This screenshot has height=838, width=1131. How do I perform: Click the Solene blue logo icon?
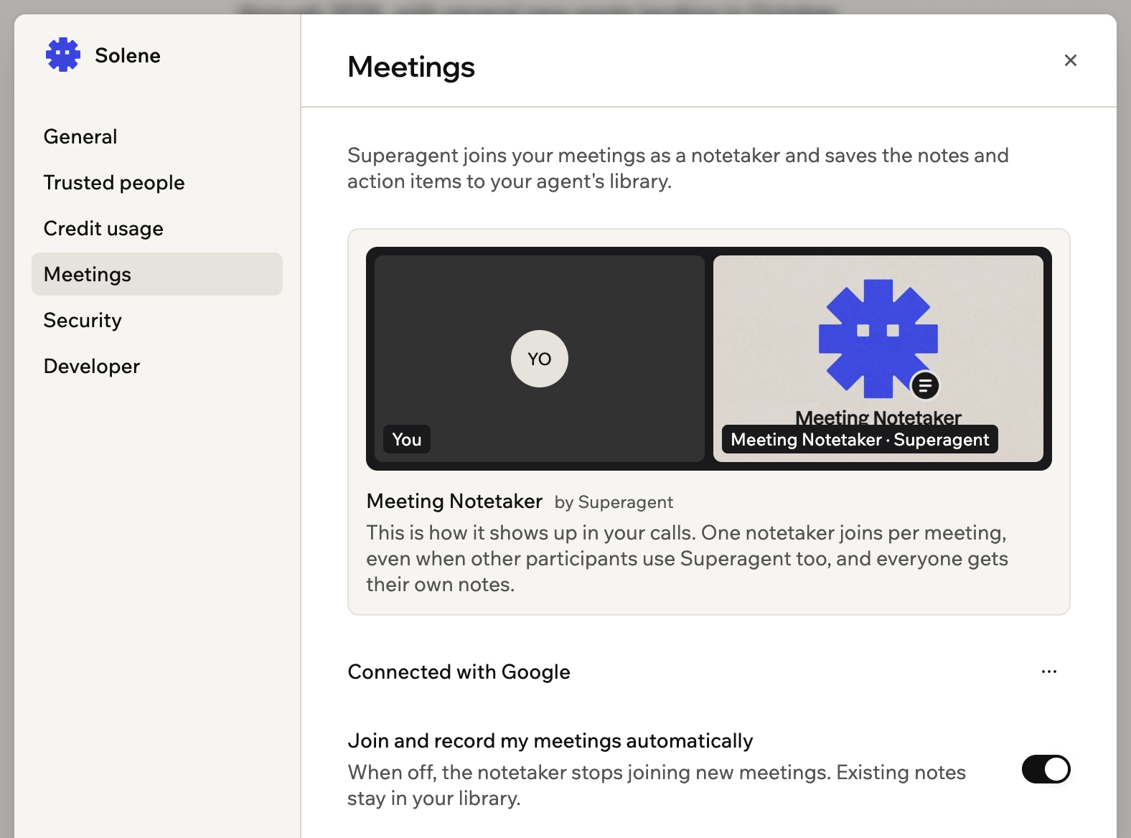coord(63,55)
